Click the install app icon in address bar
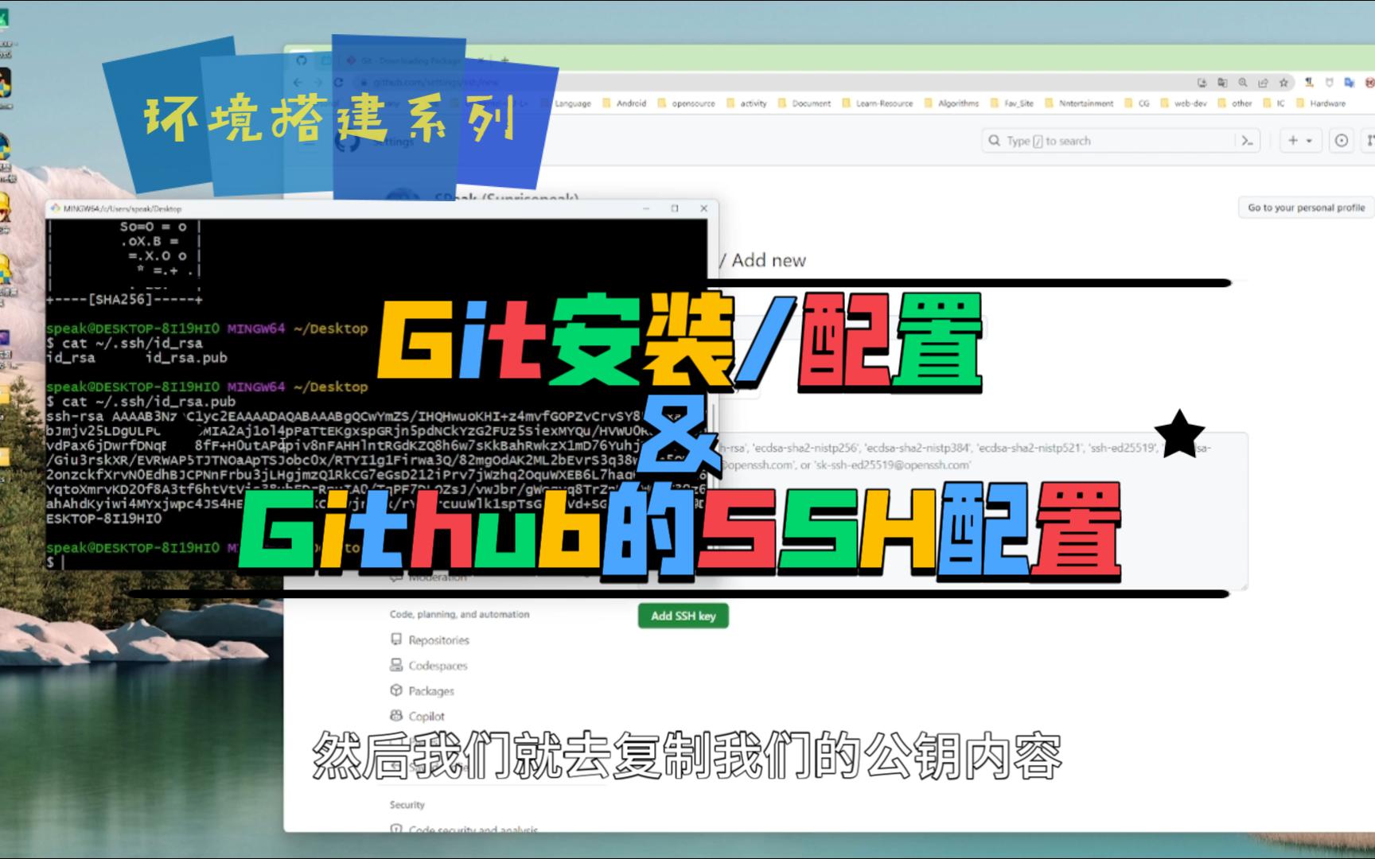 click(1202, 83)
